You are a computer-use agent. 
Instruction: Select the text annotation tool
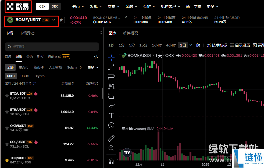click(111, 116)
